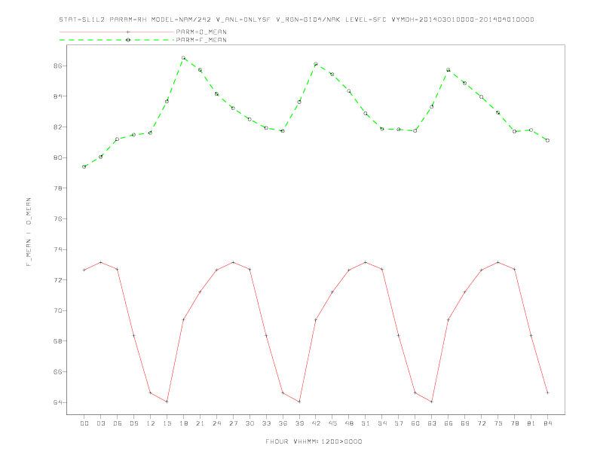Click x-axis tick label 06

click(x=118, y=423)
